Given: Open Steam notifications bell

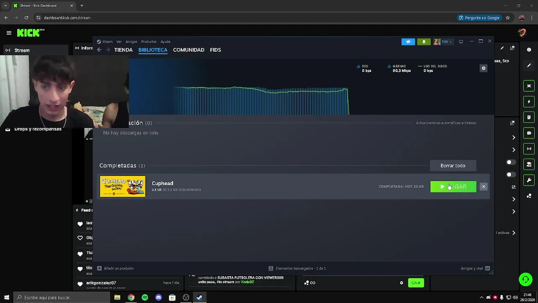Looking at the screenshot, I should coord(424,42).
